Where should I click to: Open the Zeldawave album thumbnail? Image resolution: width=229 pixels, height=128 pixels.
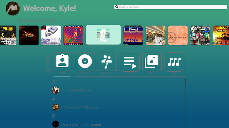click(x=73, y=35)
